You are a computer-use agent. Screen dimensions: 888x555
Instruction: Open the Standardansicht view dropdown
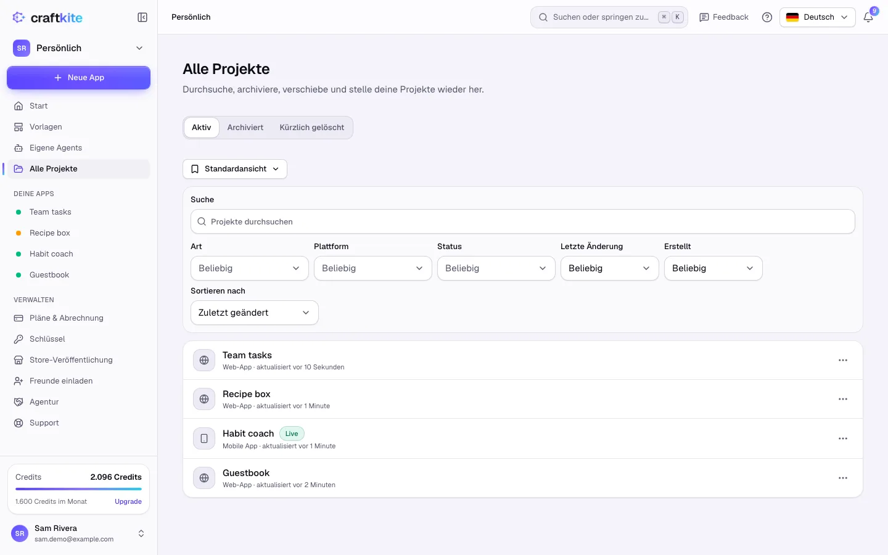(235, 169)
